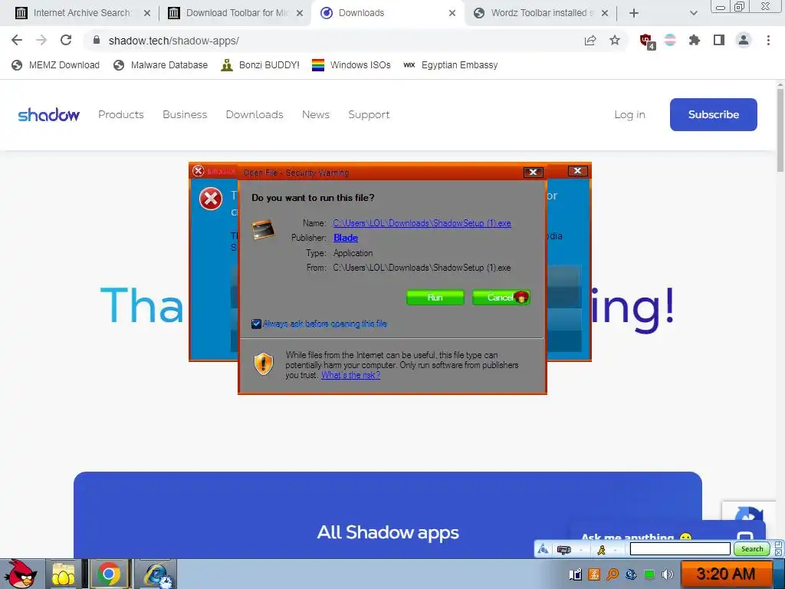The height and width of the screenshot is (589, 785).
Task: Open a new browser tab
Action: 634,13
